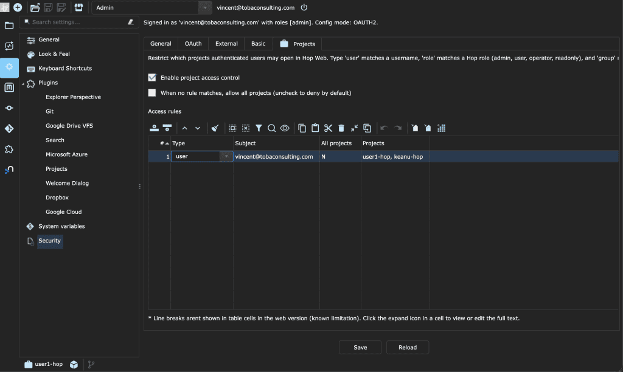Paste rows with clipboard icon
Viewport: 623px width, 372px height.
[315, 128]
